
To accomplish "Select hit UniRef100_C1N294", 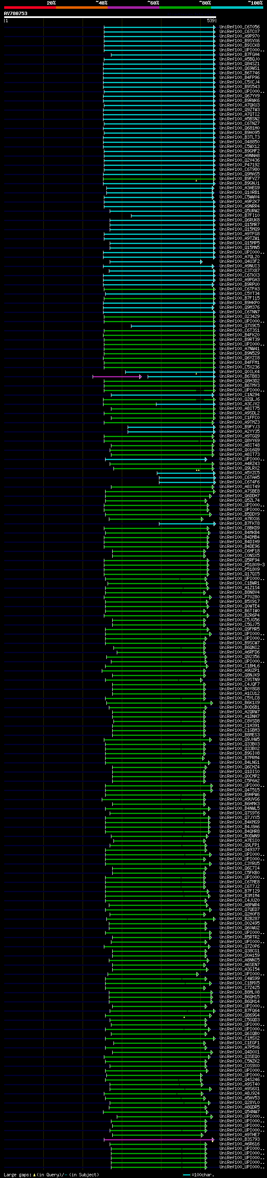I will 239,394.
